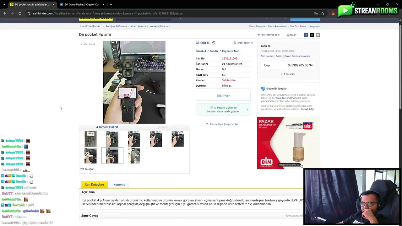Select the sixth photo thumbnail in the gallery
Screen dimensions: 402x226
pos(90,155)
